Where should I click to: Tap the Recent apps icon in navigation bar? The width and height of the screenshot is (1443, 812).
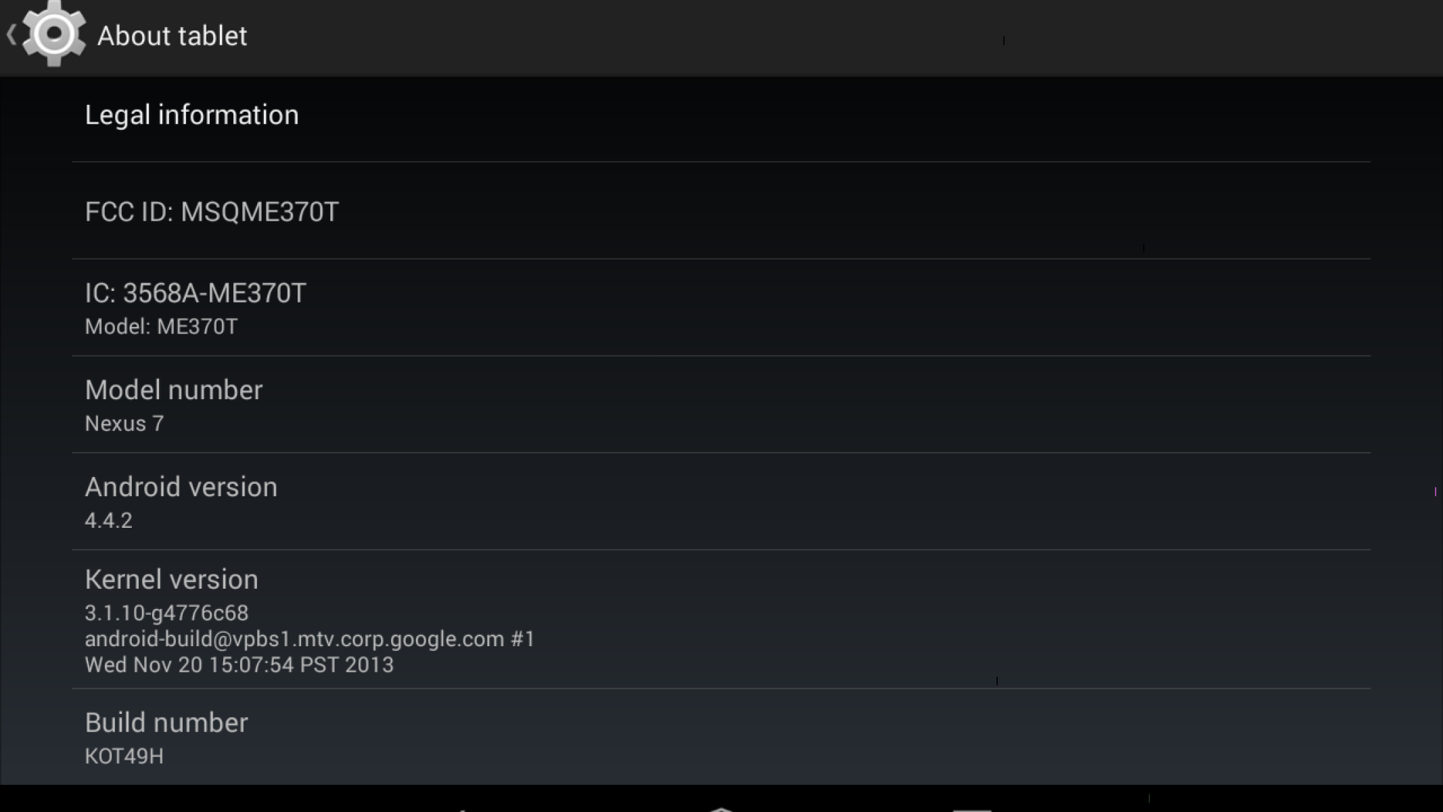(x=972, y=809)
